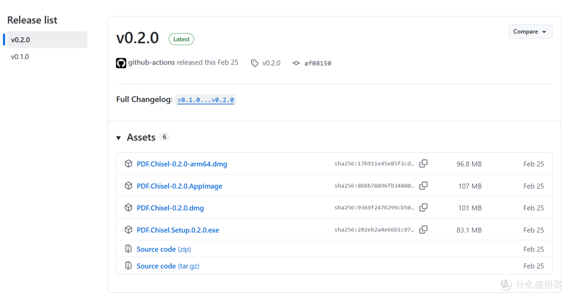This screenshot has height=296, width=567.
Task: Click the sha256:8bbb78896fb34880 hash text
Action: coord(374,186)
